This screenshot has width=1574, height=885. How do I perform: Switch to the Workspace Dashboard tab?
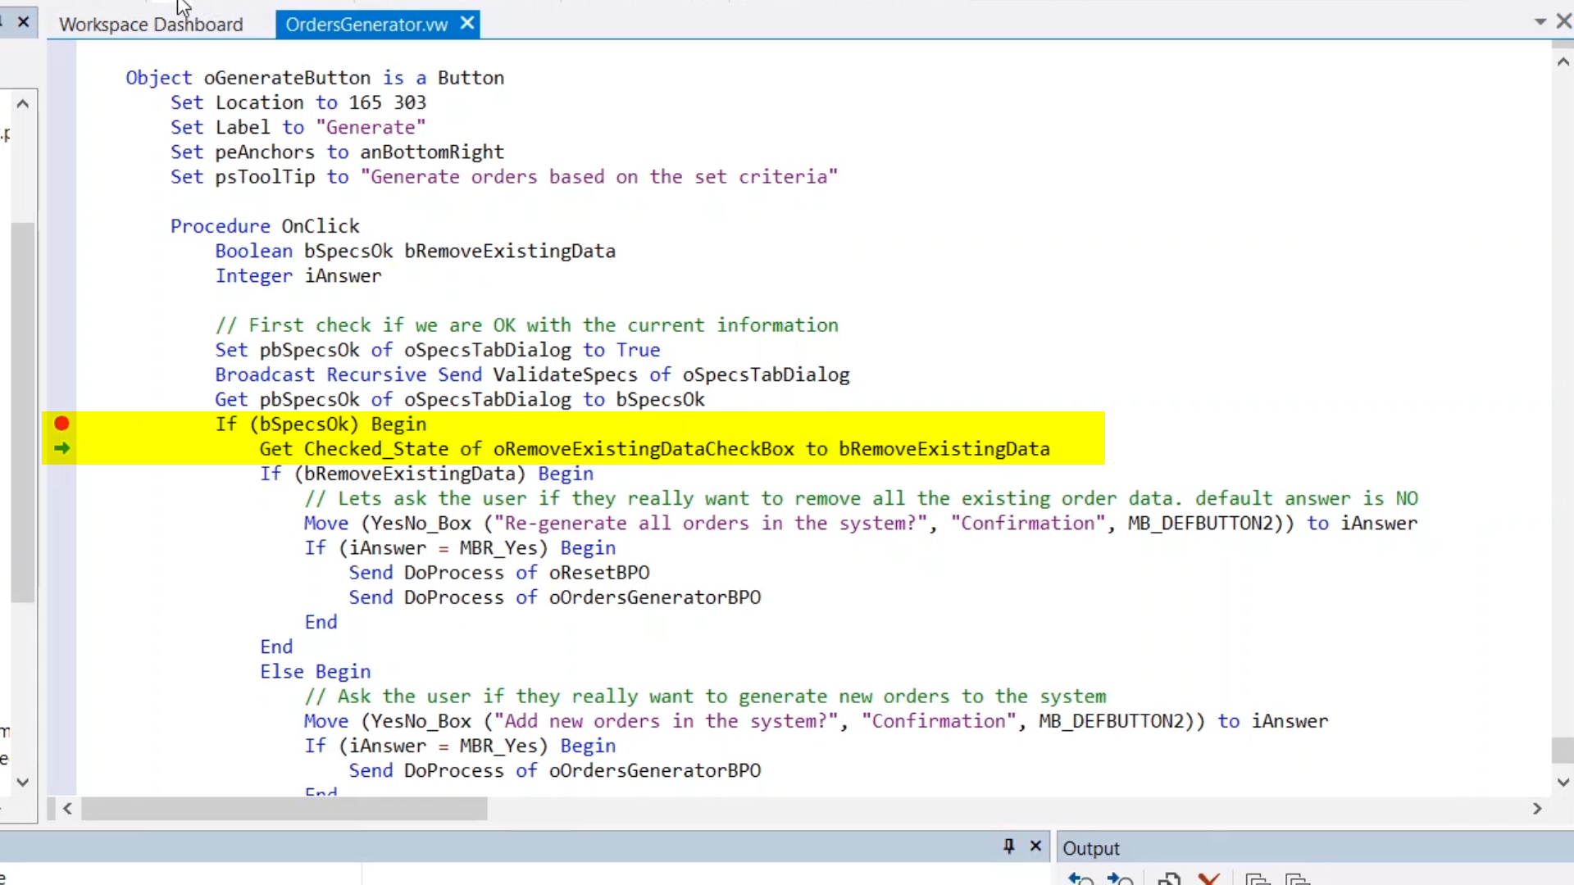(x=151, y=25)
